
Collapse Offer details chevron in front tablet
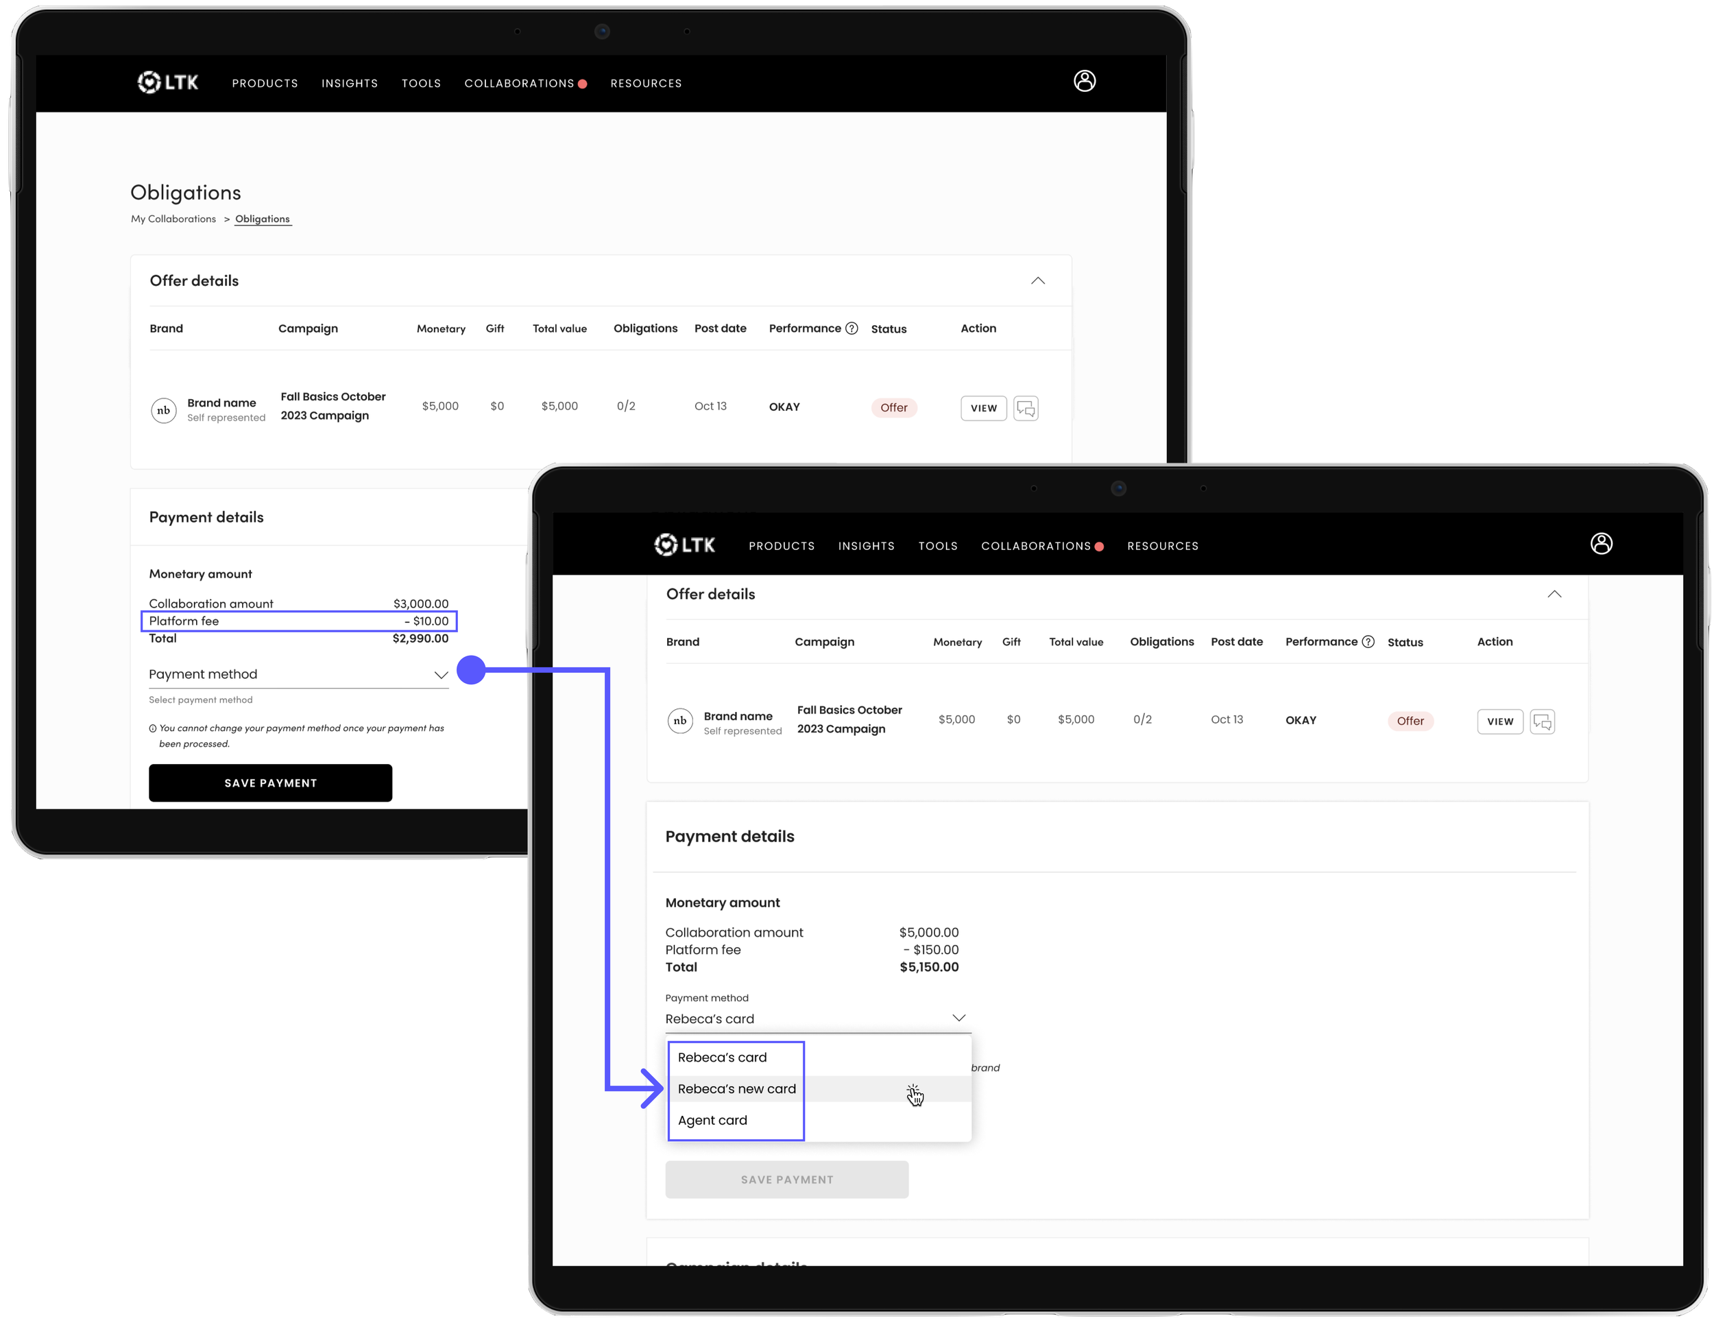1554,594
